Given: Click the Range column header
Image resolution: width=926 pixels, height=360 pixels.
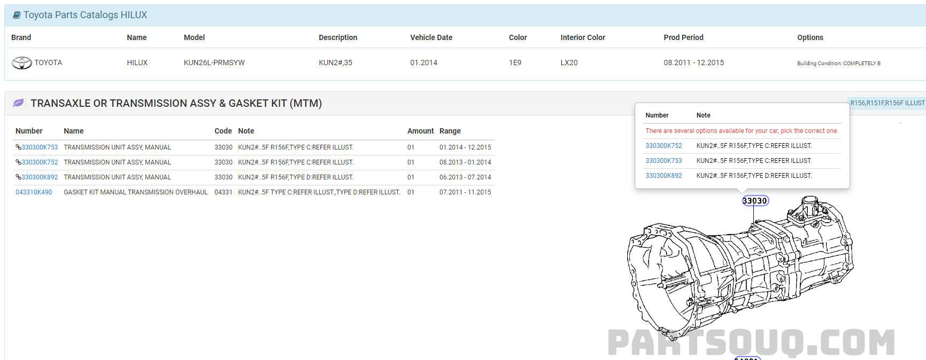Looking at the screenshot, I should [450, 131].
